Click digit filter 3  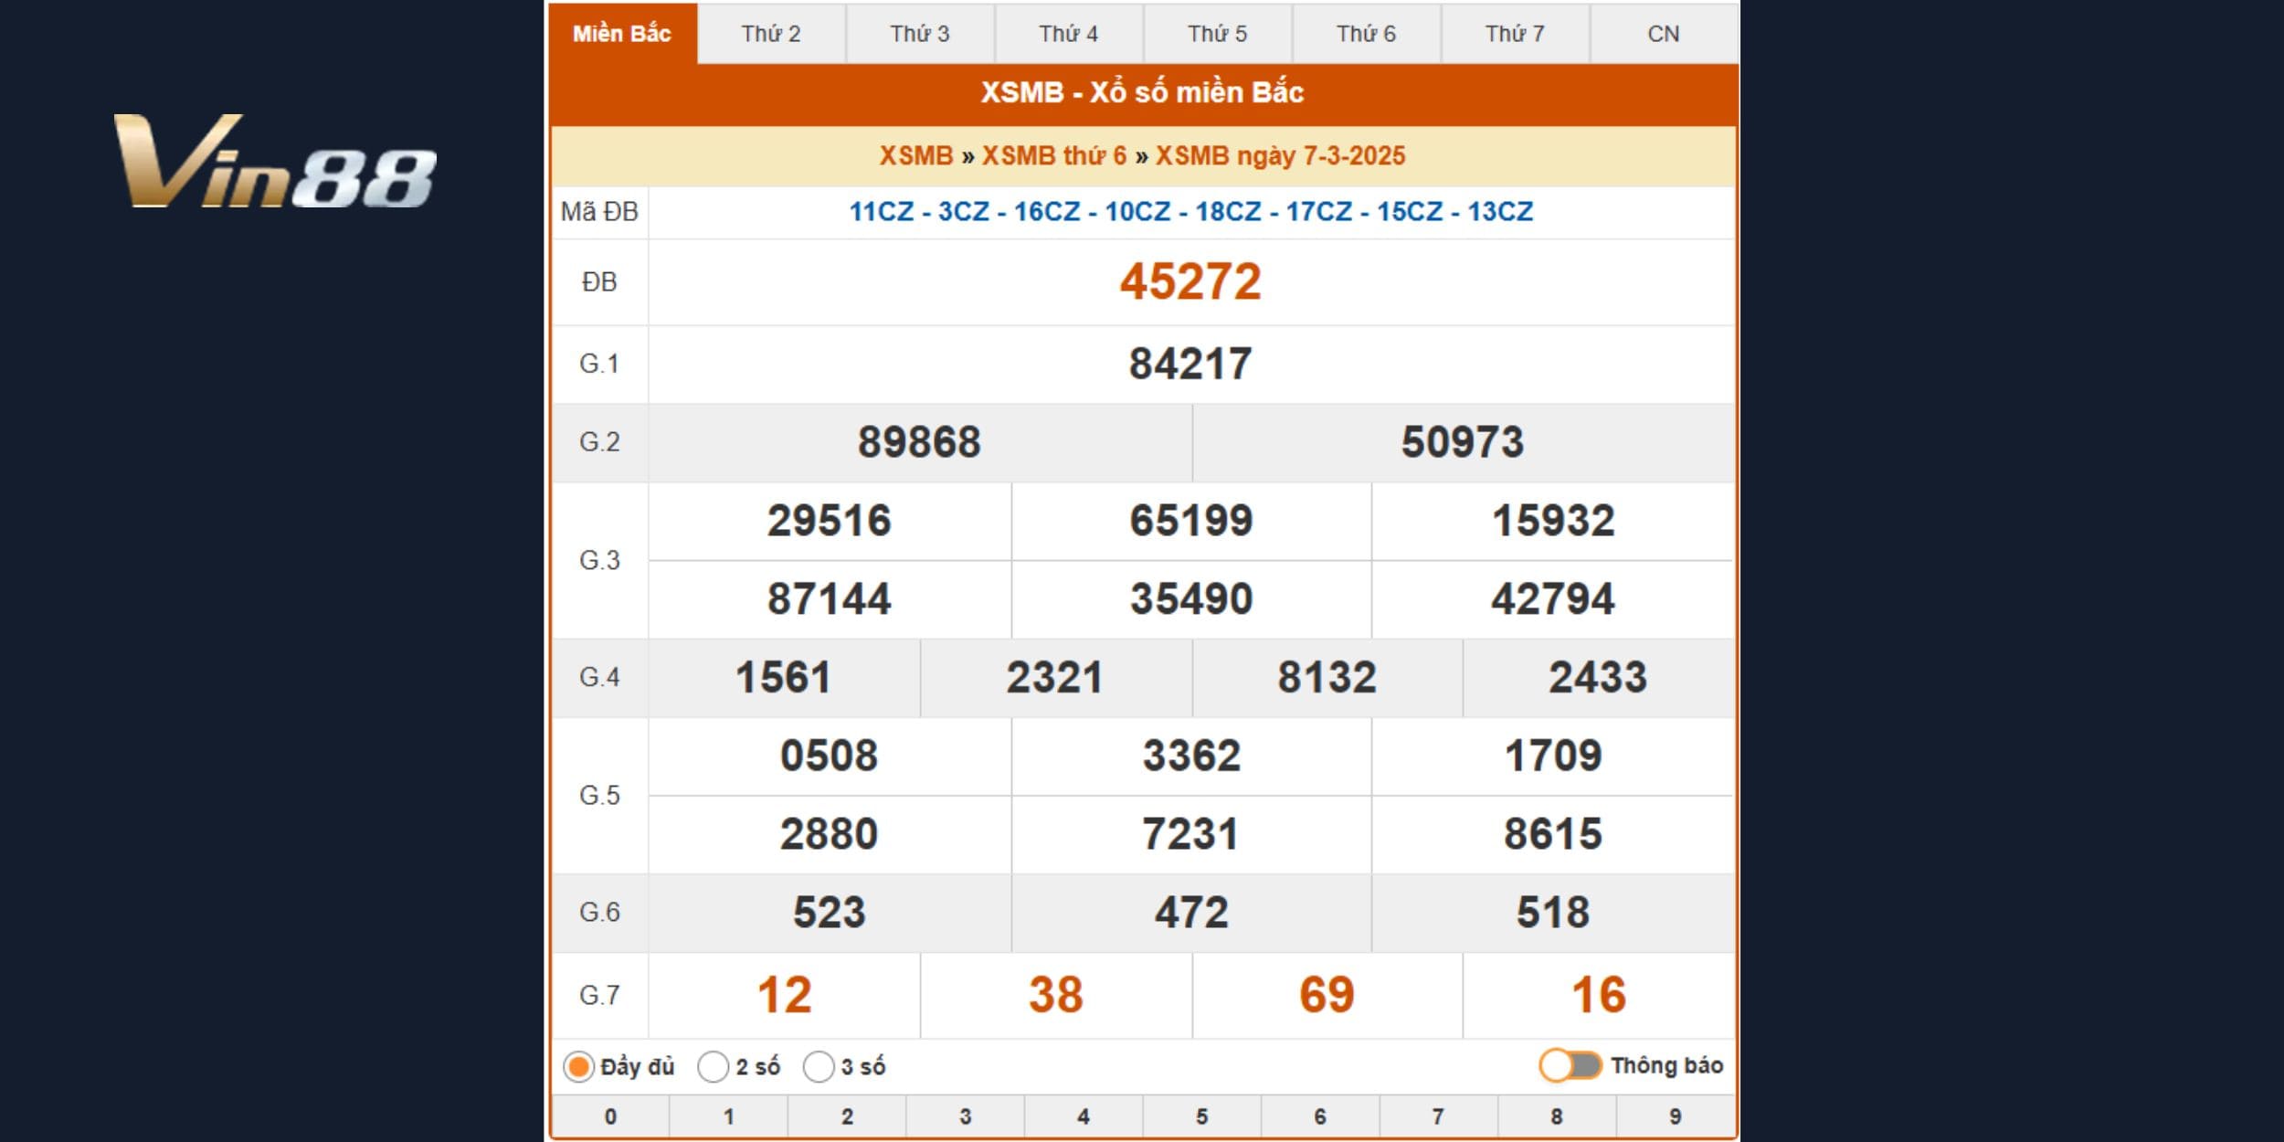click(965, 1116)
